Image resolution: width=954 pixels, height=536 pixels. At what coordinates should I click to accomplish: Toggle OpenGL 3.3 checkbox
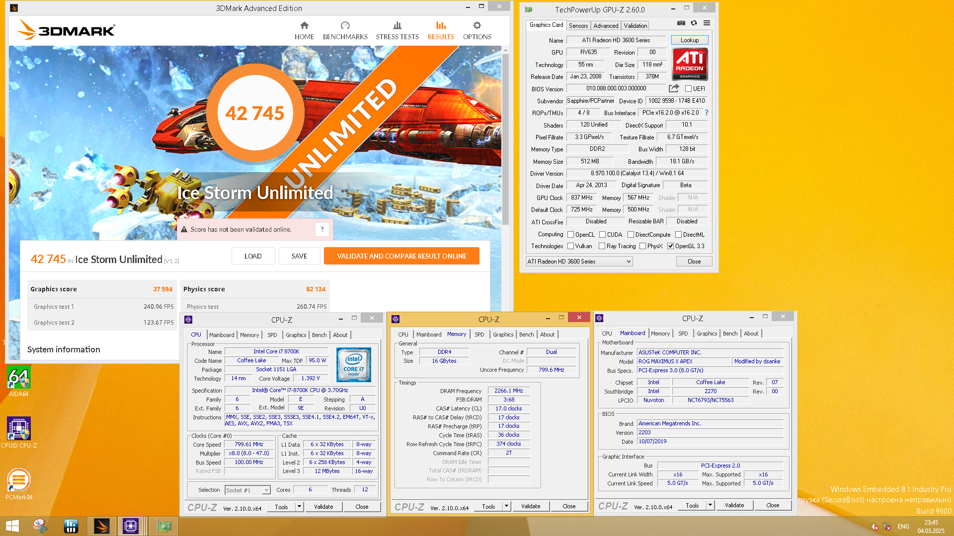(670, 246)
